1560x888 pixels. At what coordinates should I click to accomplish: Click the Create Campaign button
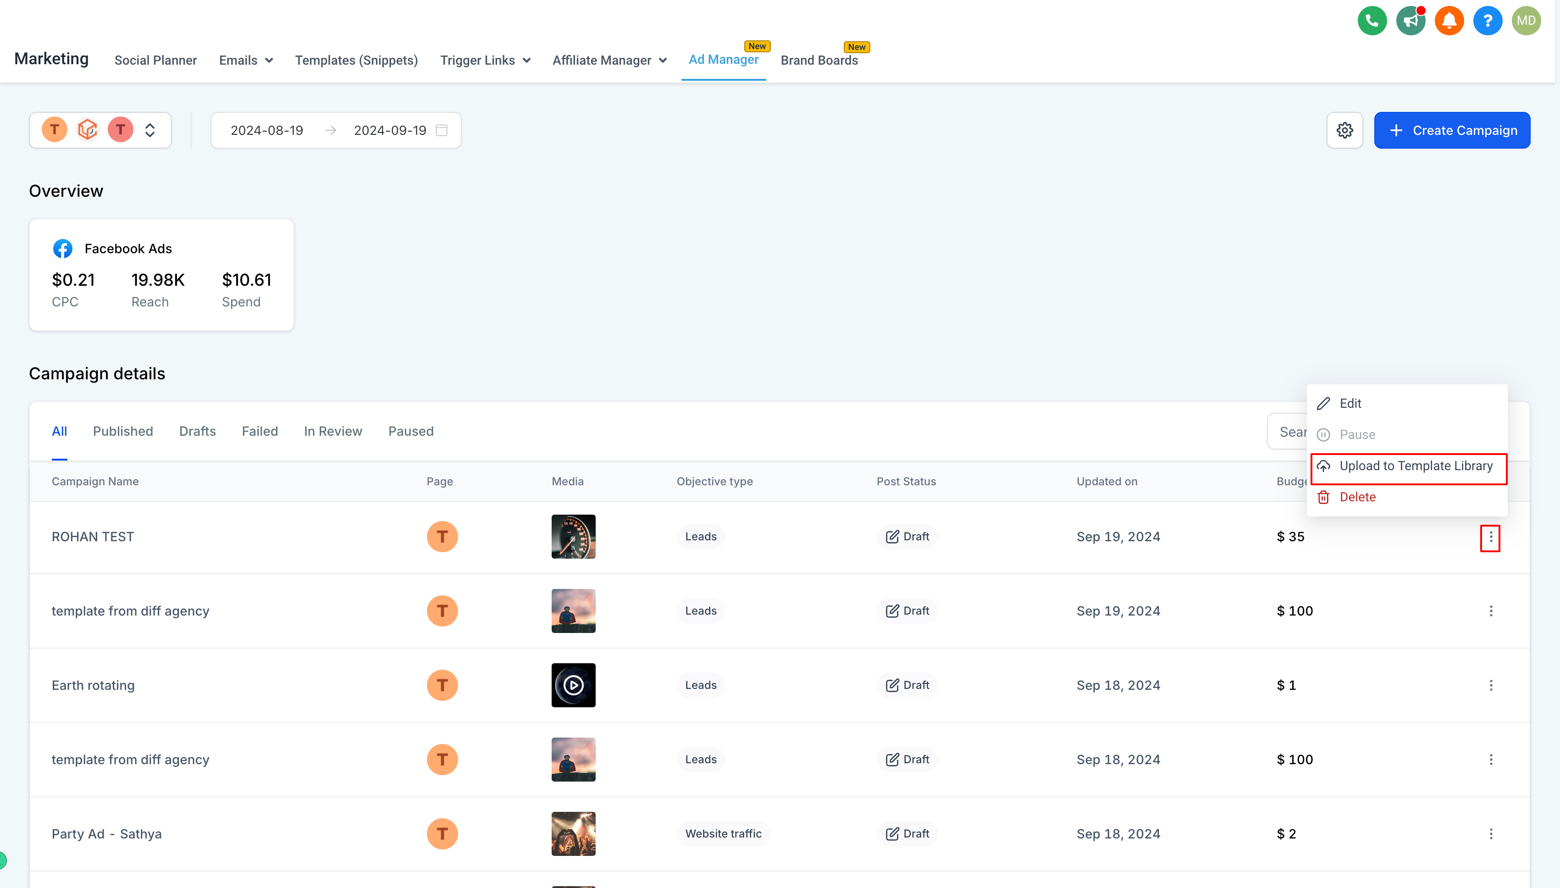click(x=1451, y=130)
